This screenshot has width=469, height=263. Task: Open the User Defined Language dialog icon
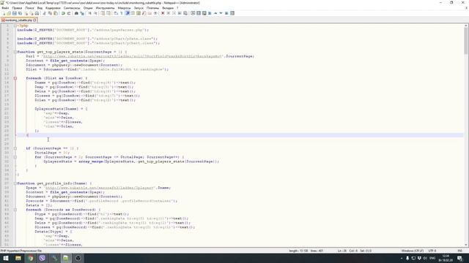click(133, 13)
